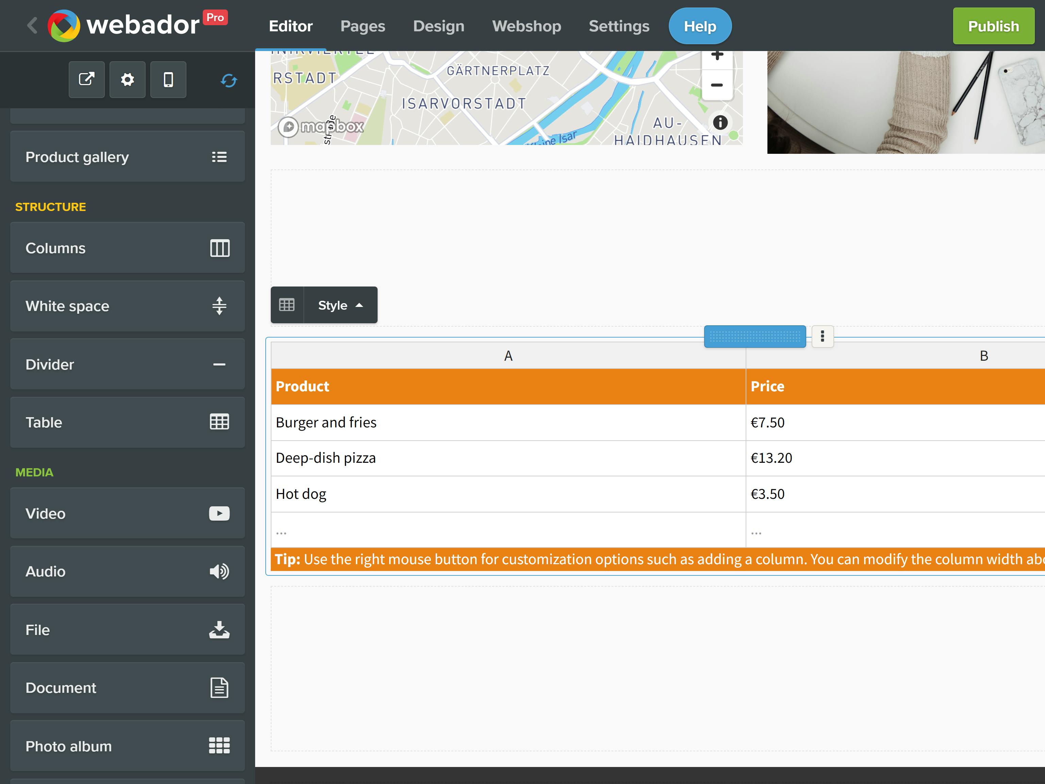Click the Mapbox attribution info icon
The width and height of the screenshot is (1045, 784).
coord(720,122)
